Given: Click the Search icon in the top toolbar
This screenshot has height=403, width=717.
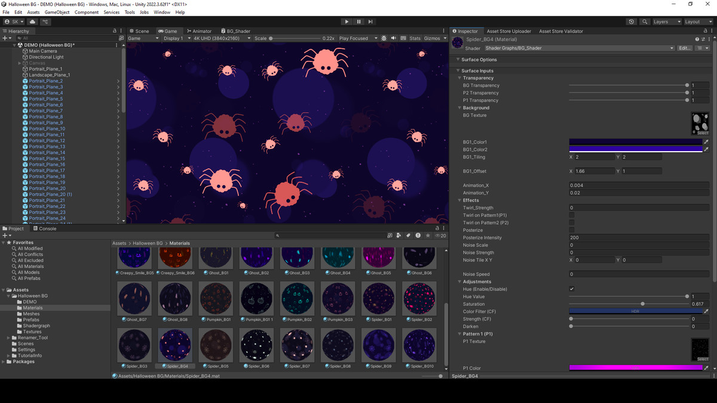Looking at the screenshot, I should pos(645,21).
